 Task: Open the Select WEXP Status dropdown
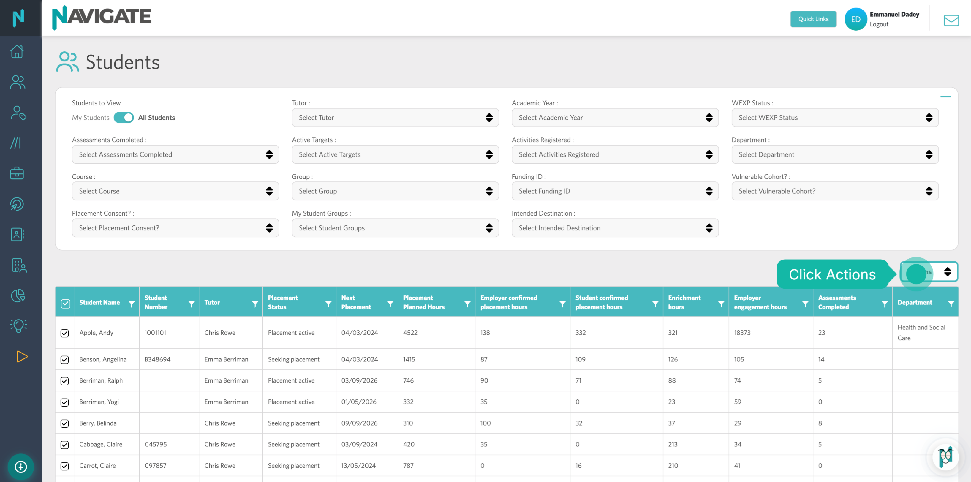[x=835, y=118]
